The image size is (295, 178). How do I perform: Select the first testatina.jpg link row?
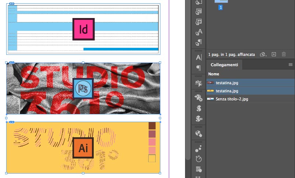[250, 83]
